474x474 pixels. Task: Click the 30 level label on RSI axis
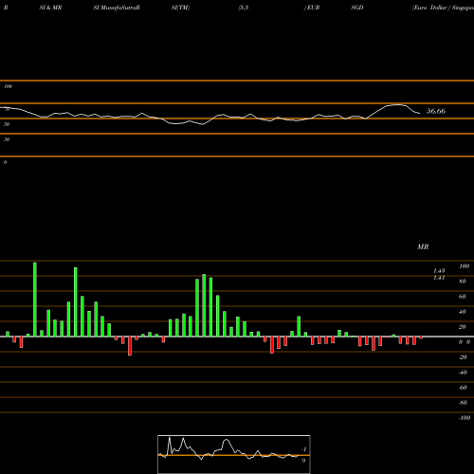point(7,139)
